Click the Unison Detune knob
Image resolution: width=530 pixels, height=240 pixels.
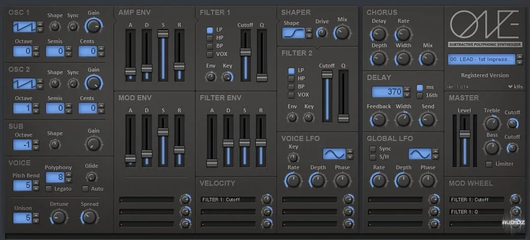[59, 217]
